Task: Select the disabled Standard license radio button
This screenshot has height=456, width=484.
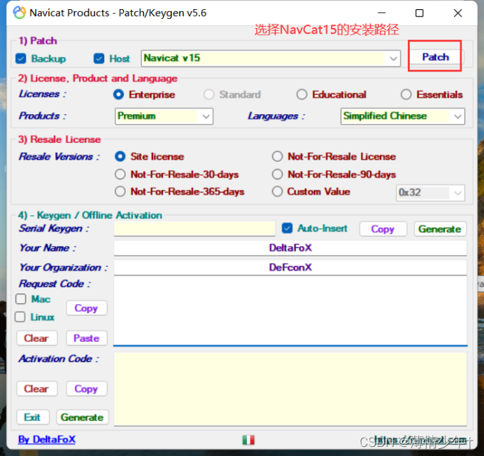Action: pyautogui.click(x=209, y=95)
